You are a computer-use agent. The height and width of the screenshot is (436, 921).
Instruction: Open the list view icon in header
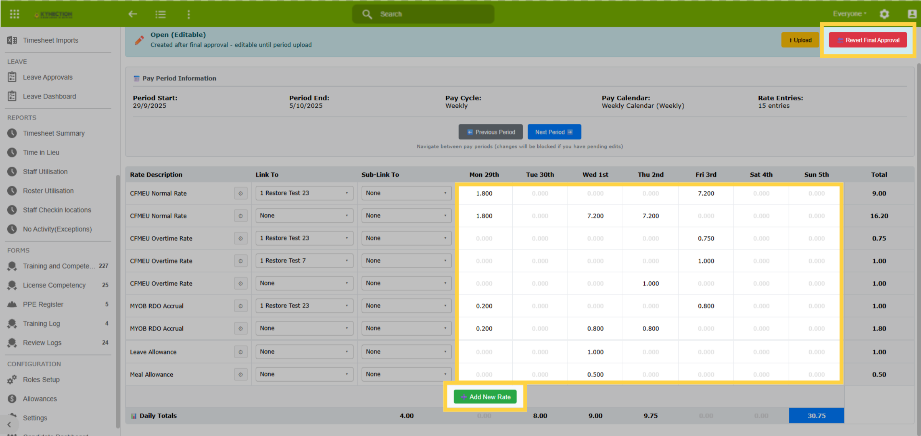point(160,14)
